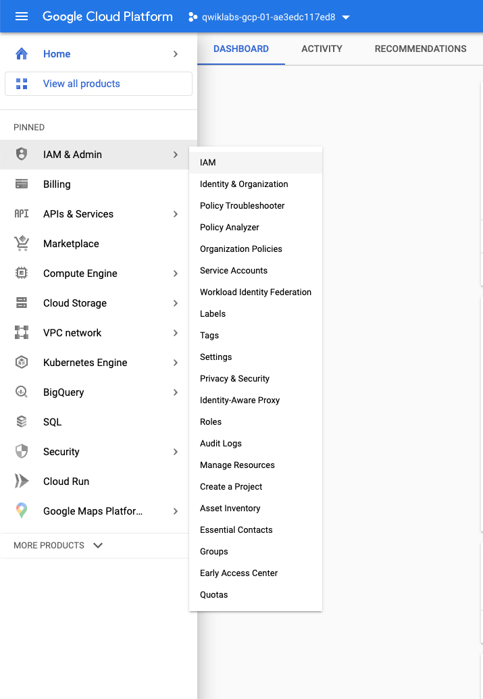Open Service Accounts from the submenu
Viewport: 483px width, 699px height.
click(234, 270)
